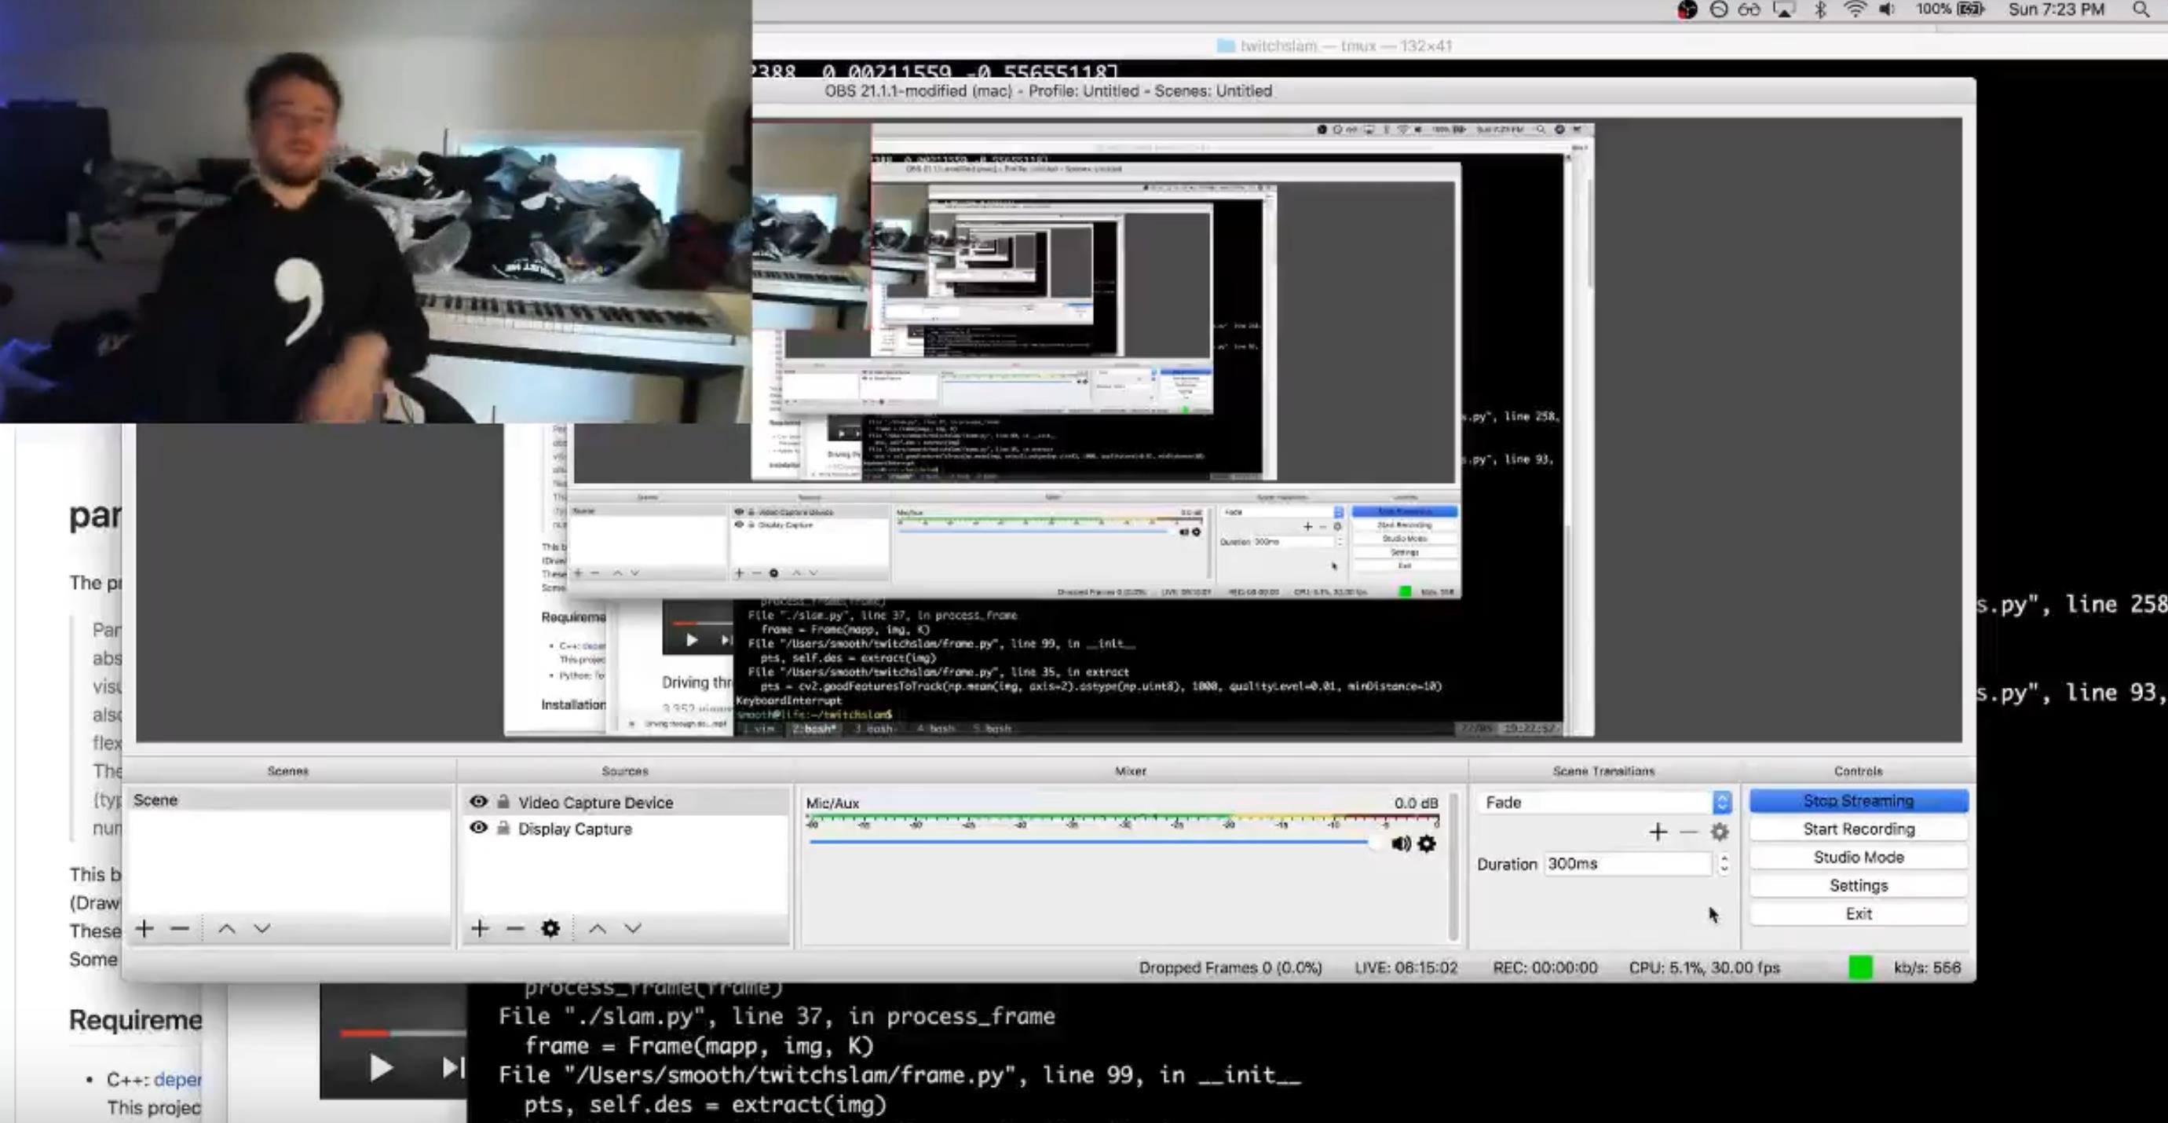The image size is (2168, 1123).
Task: Click the Duration stepper arrows
Action: (1724, 864)
